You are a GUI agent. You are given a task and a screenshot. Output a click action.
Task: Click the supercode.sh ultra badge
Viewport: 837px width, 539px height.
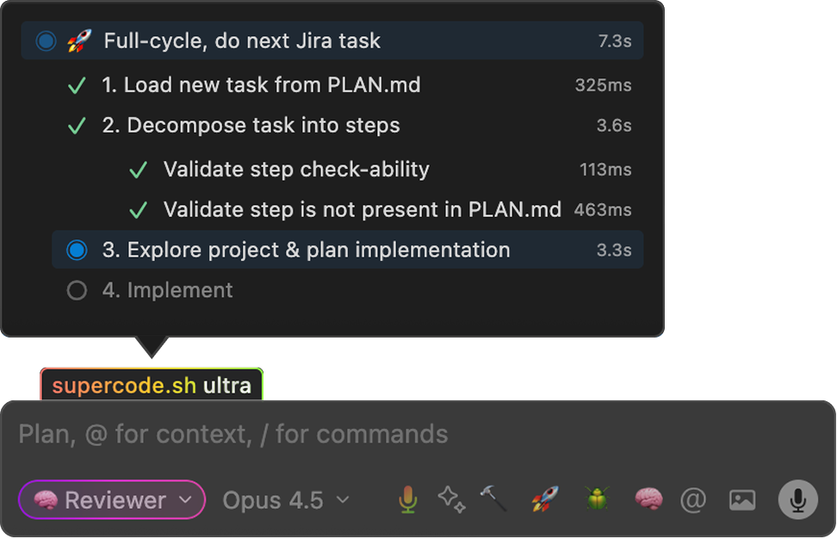click(152, 385)
